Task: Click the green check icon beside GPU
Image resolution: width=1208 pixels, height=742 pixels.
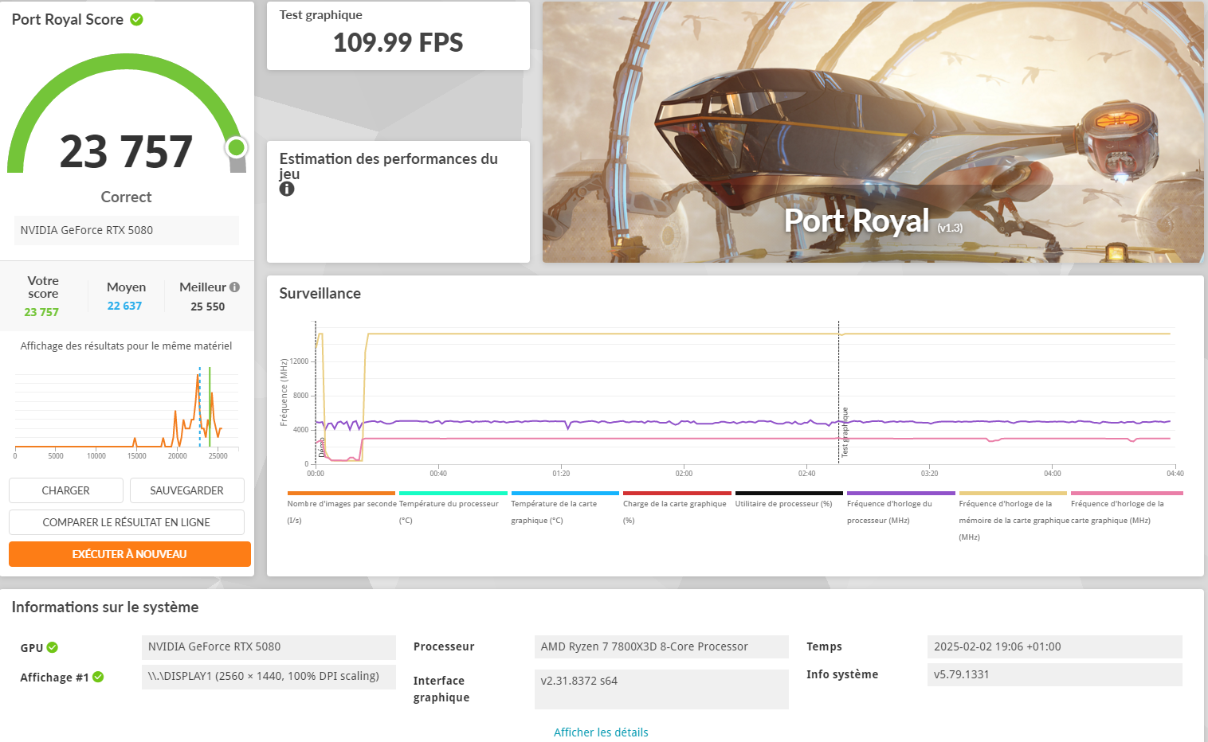Action: [53, 648]
